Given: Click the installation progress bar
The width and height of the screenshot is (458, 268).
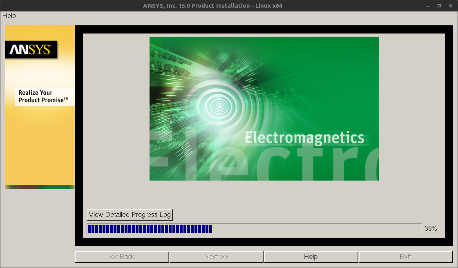Looking at the screenshot, I should 254,229.
